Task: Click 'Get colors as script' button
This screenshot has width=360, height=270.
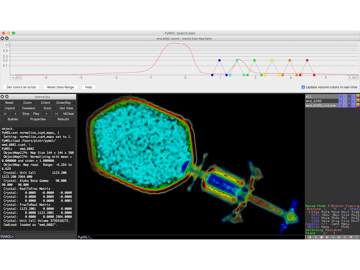Action: [21, 87]
